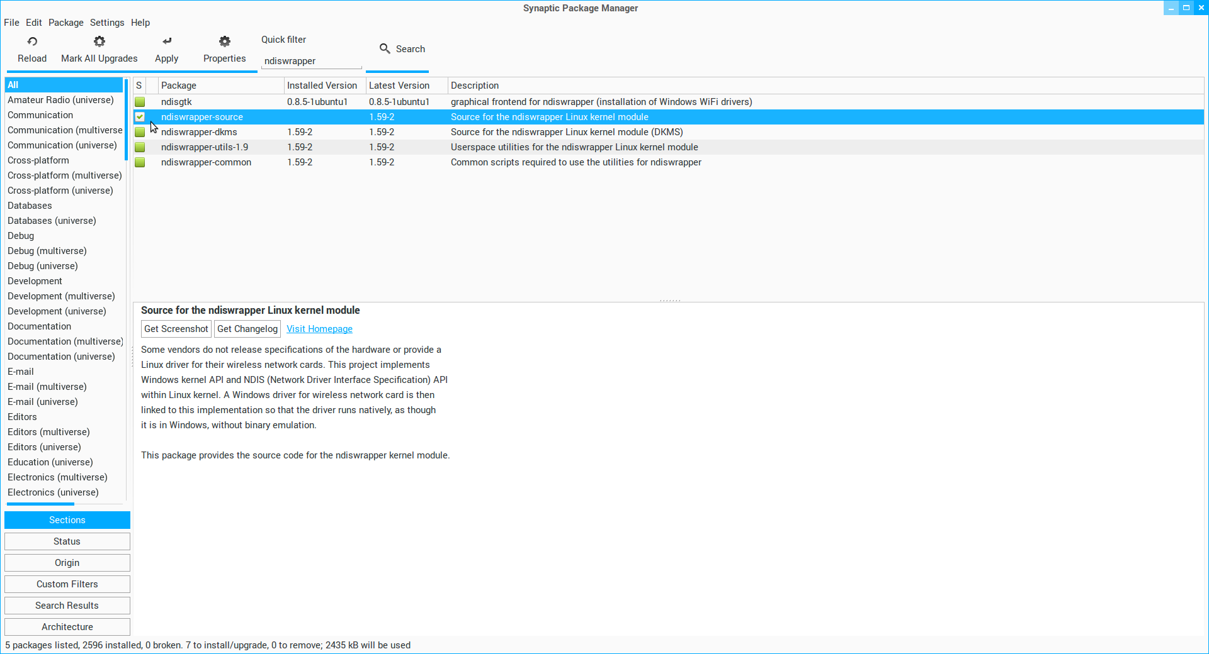Toggle the ndiswrapper-dkms status box

(140, 132)
